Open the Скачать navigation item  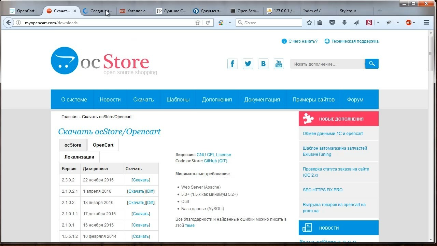pyautogui.click(x=143, y=100)
